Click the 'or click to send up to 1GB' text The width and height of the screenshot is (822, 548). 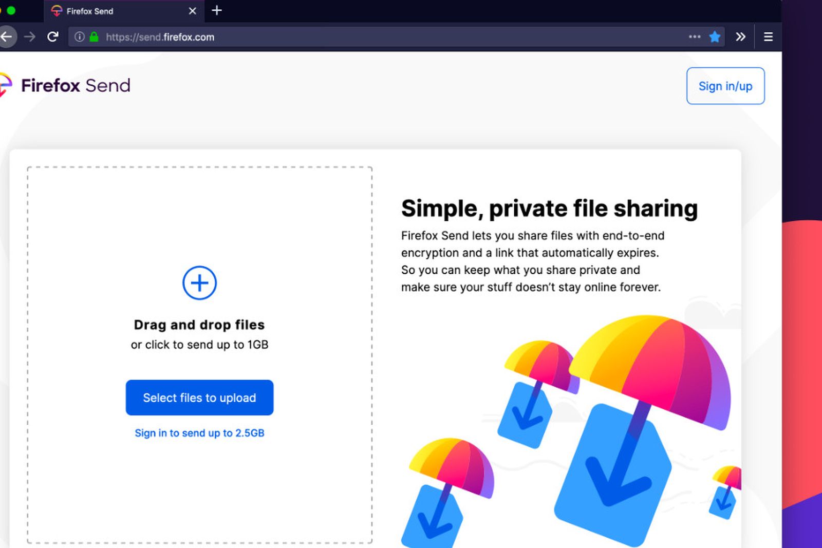[199, 345]
